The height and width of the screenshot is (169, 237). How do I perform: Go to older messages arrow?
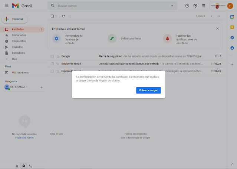219,16
